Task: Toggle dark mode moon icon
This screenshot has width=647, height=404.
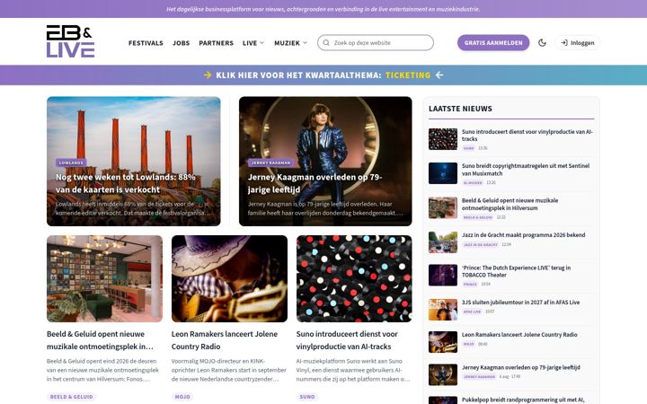Action: click(542, 42)
